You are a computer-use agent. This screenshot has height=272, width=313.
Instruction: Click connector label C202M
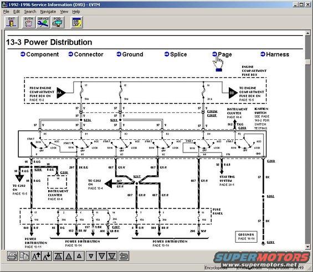point(212,112)
